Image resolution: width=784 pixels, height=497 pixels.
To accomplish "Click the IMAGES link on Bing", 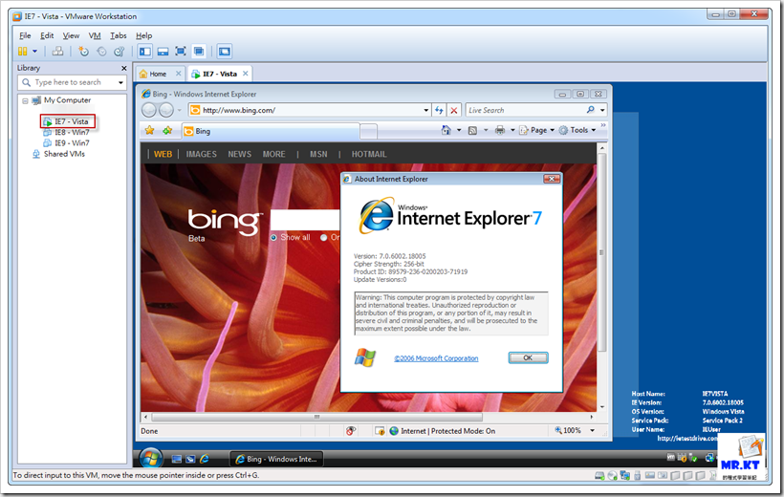I will 201,154.
